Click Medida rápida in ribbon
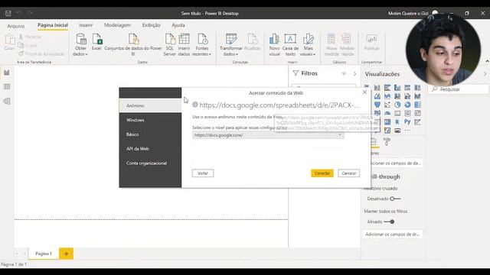Viewport: 490px width, 275px height. pyautogui.click(x=347, y=45)
